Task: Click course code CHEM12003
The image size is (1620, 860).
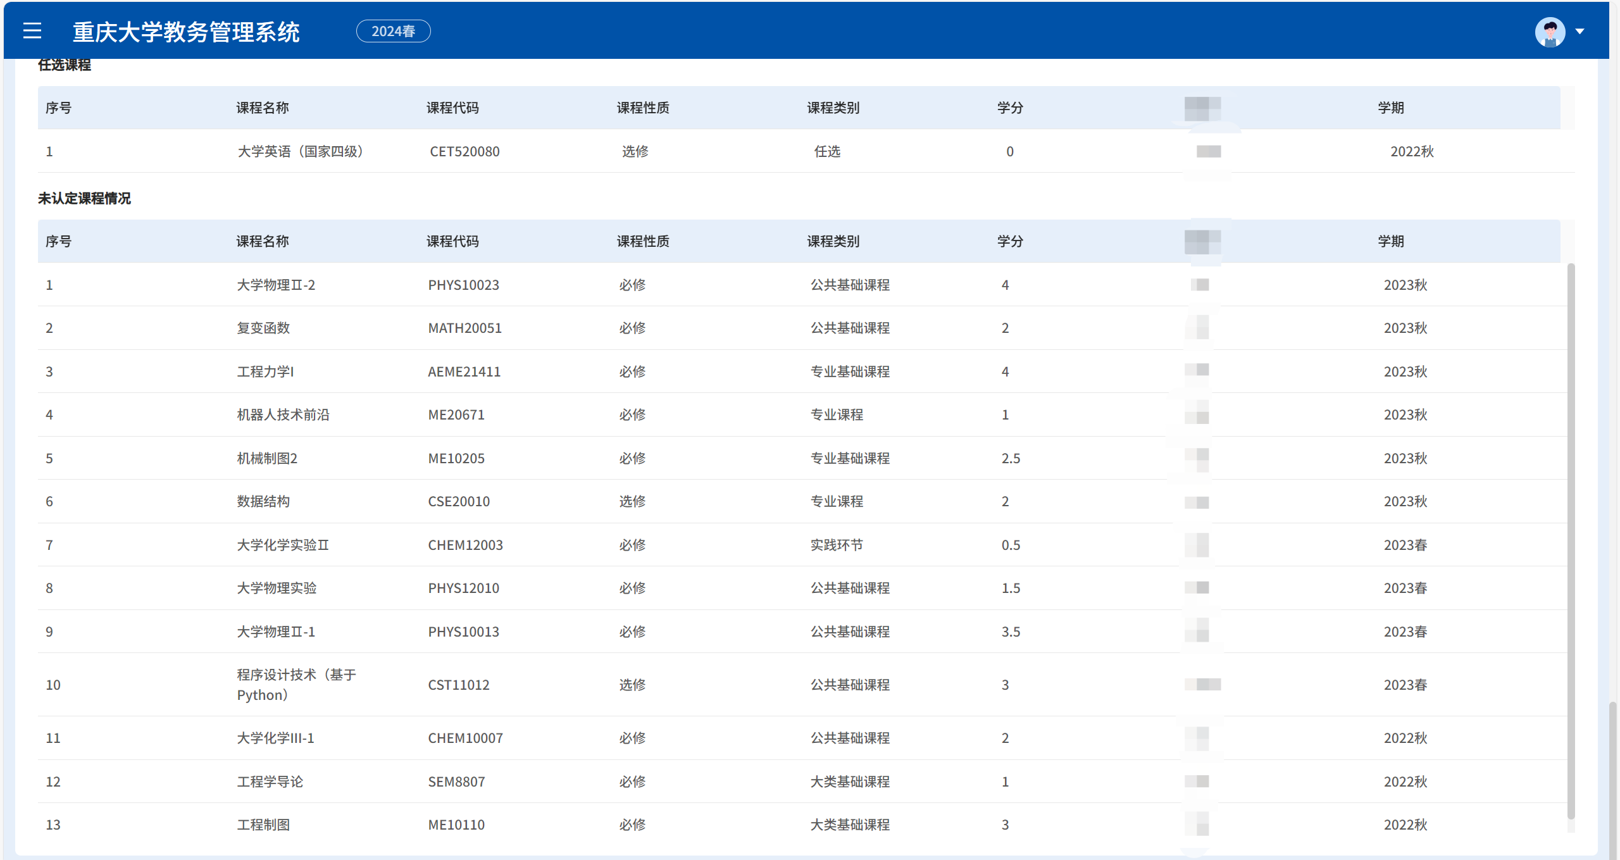Action: (465, 545)
